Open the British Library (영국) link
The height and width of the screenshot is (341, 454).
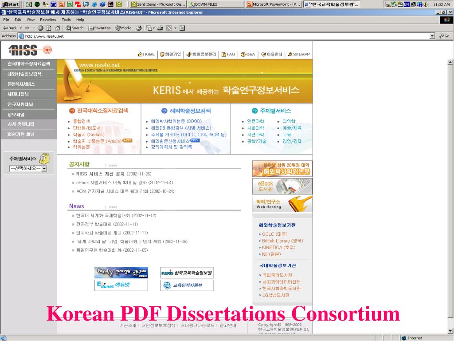point(282,241)
